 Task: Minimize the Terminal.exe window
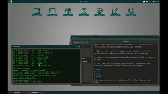[x=74, y=46]
